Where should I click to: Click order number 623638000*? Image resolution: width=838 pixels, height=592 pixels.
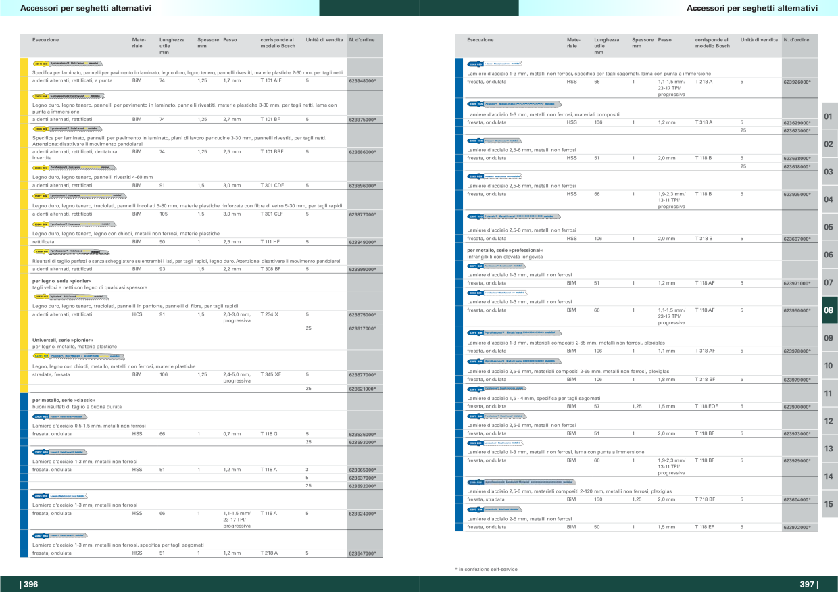point(797,158)
